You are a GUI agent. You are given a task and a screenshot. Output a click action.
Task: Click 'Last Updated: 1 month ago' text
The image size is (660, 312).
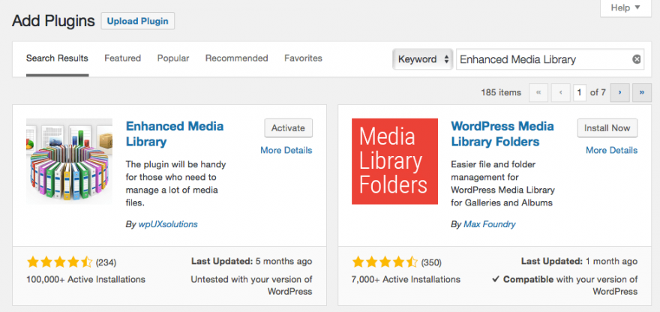579,262
